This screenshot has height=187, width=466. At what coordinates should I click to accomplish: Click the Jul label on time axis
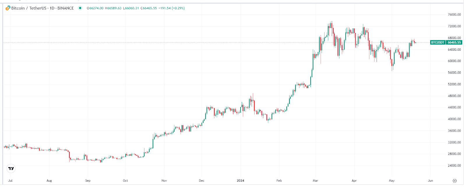(x=10, y=181)
